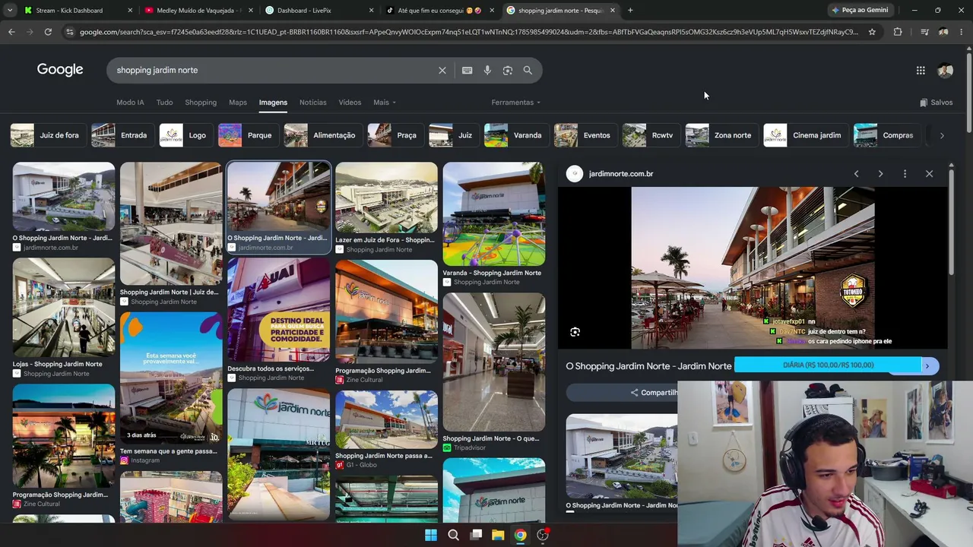This screenshot has width=973, height=547.
Task: Switch to the Medley Muído de Vaquejada tab
Action: click(x=198, y=11)
